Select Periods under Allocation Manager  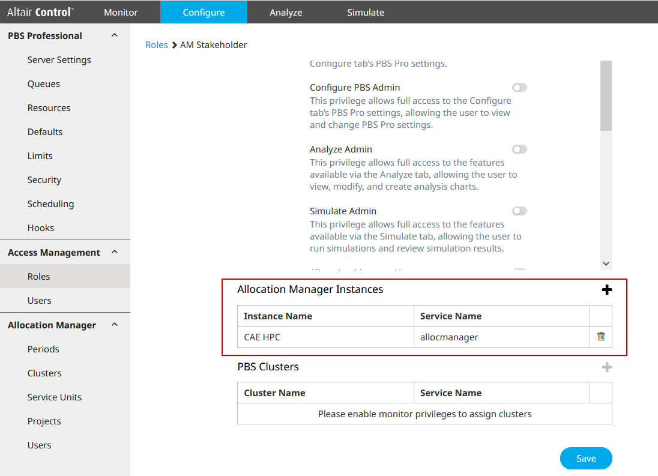(43, 349)
